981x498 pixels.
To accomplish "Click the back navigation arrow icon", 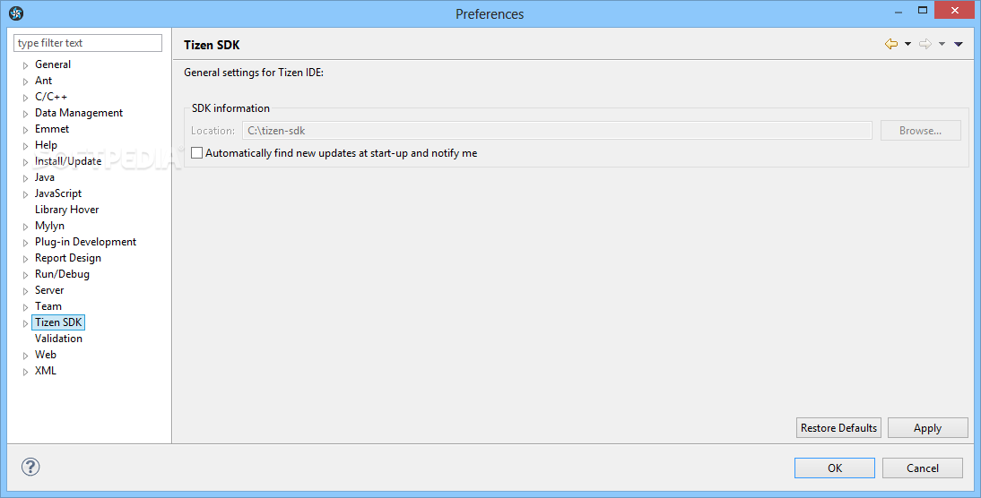I will [891, 44].
